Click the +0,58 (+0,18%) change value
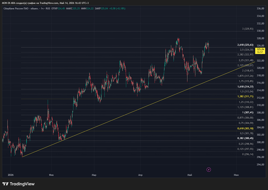Image resolution: width=268 pixels, height=190 pixels. [117, 8]
